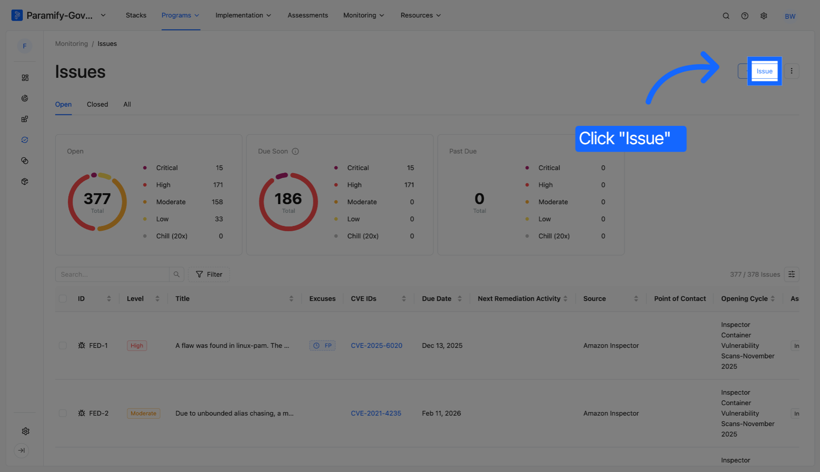Click the Critical legend row in Open card
This screenshot has width=820, height=472.
coord(183,168)
